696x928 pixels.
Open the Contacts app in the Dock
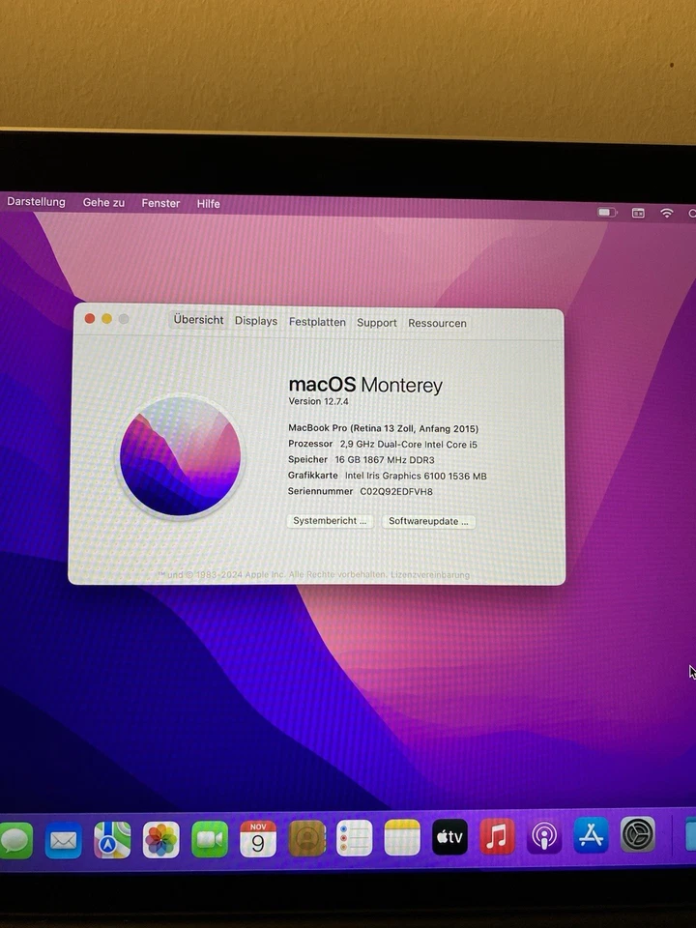point(306,838)
